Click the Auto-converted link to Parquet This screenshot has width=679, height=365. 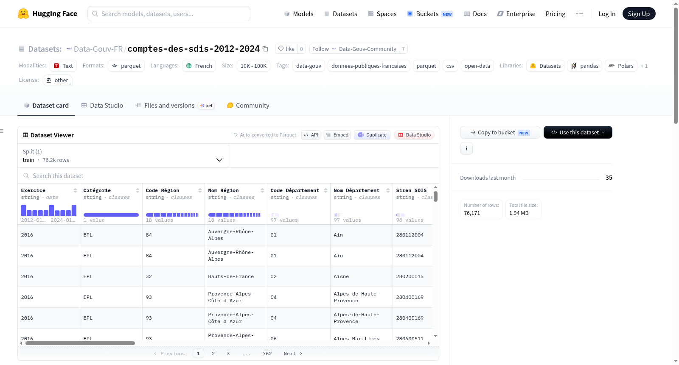(x=256, y=135)
